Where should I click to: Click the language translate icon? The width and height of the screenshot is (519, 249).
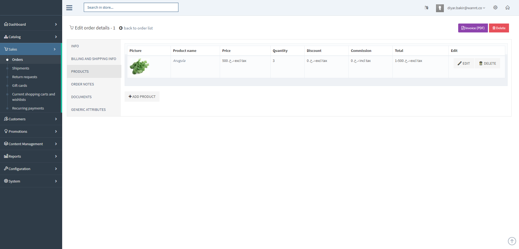coord(426,8)
